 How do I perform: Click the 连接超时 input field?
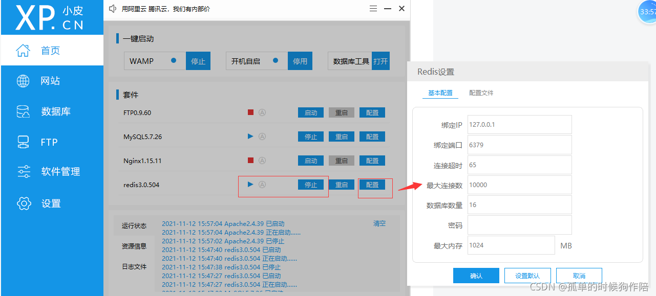pyautogui.click(x=519, y=165)
